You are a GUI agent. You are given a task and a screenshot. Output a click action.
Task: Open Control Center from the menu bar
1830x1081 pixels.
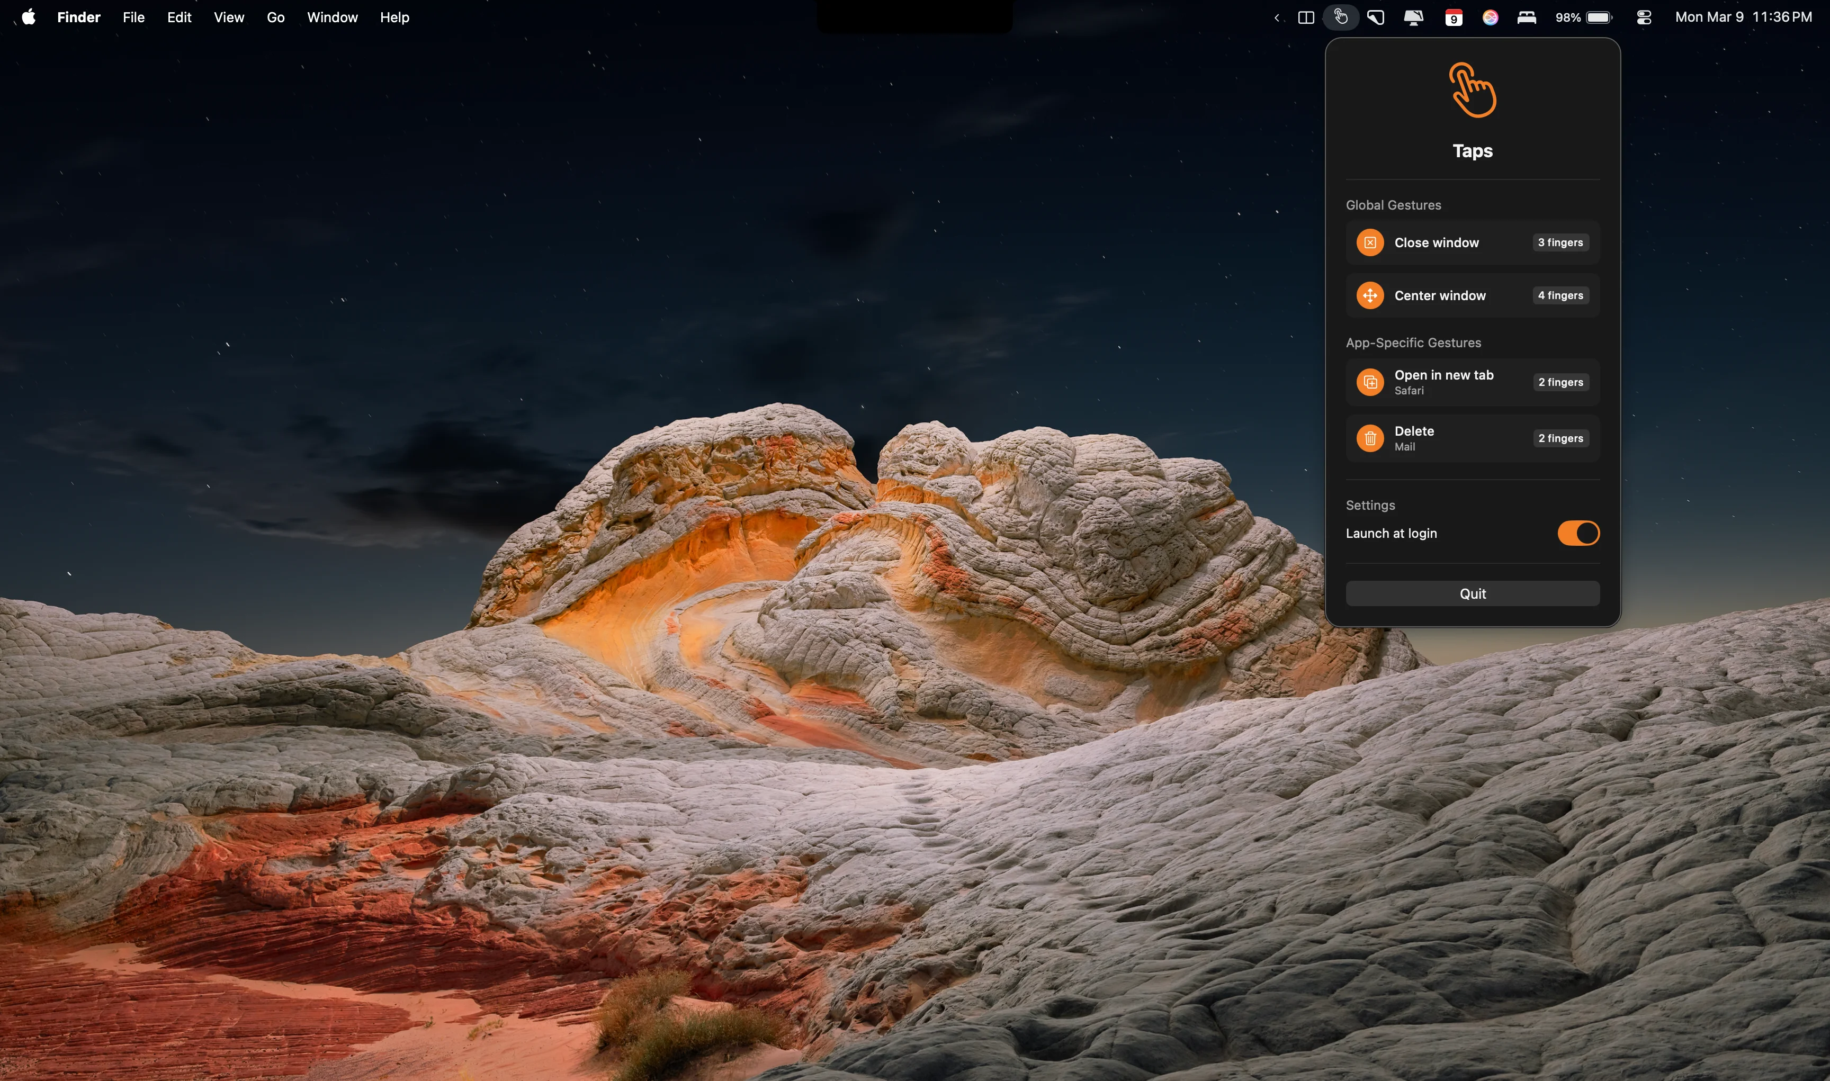1644,17
